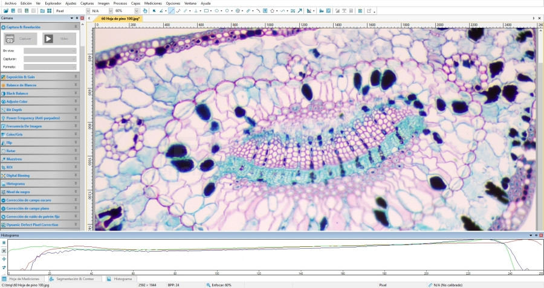This screenshot has width=544, height=288.
Task: Select the line measurement tool
Action: click(x=172, y=11)
